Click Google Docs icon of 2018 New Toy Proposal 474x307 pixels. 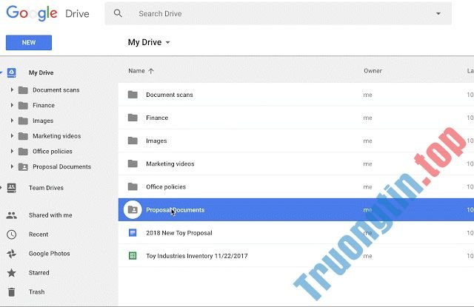[133, 233]
